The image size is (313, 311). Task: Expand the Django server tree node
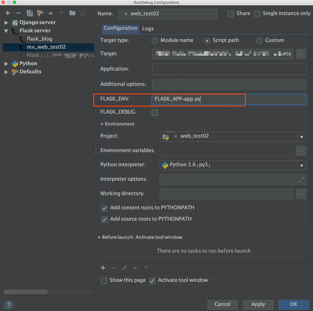coord(6,23)
